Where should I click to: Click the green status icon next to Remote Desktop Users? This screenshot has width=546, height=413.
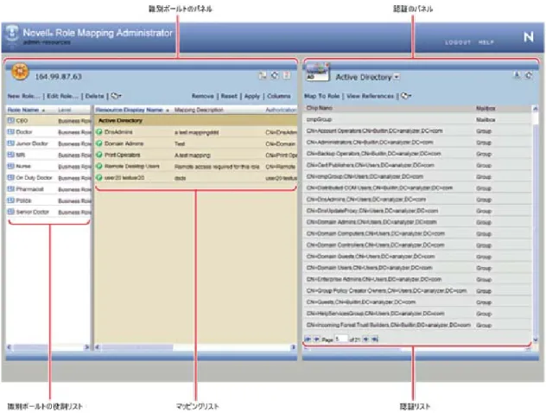click(x=99, y=166)
